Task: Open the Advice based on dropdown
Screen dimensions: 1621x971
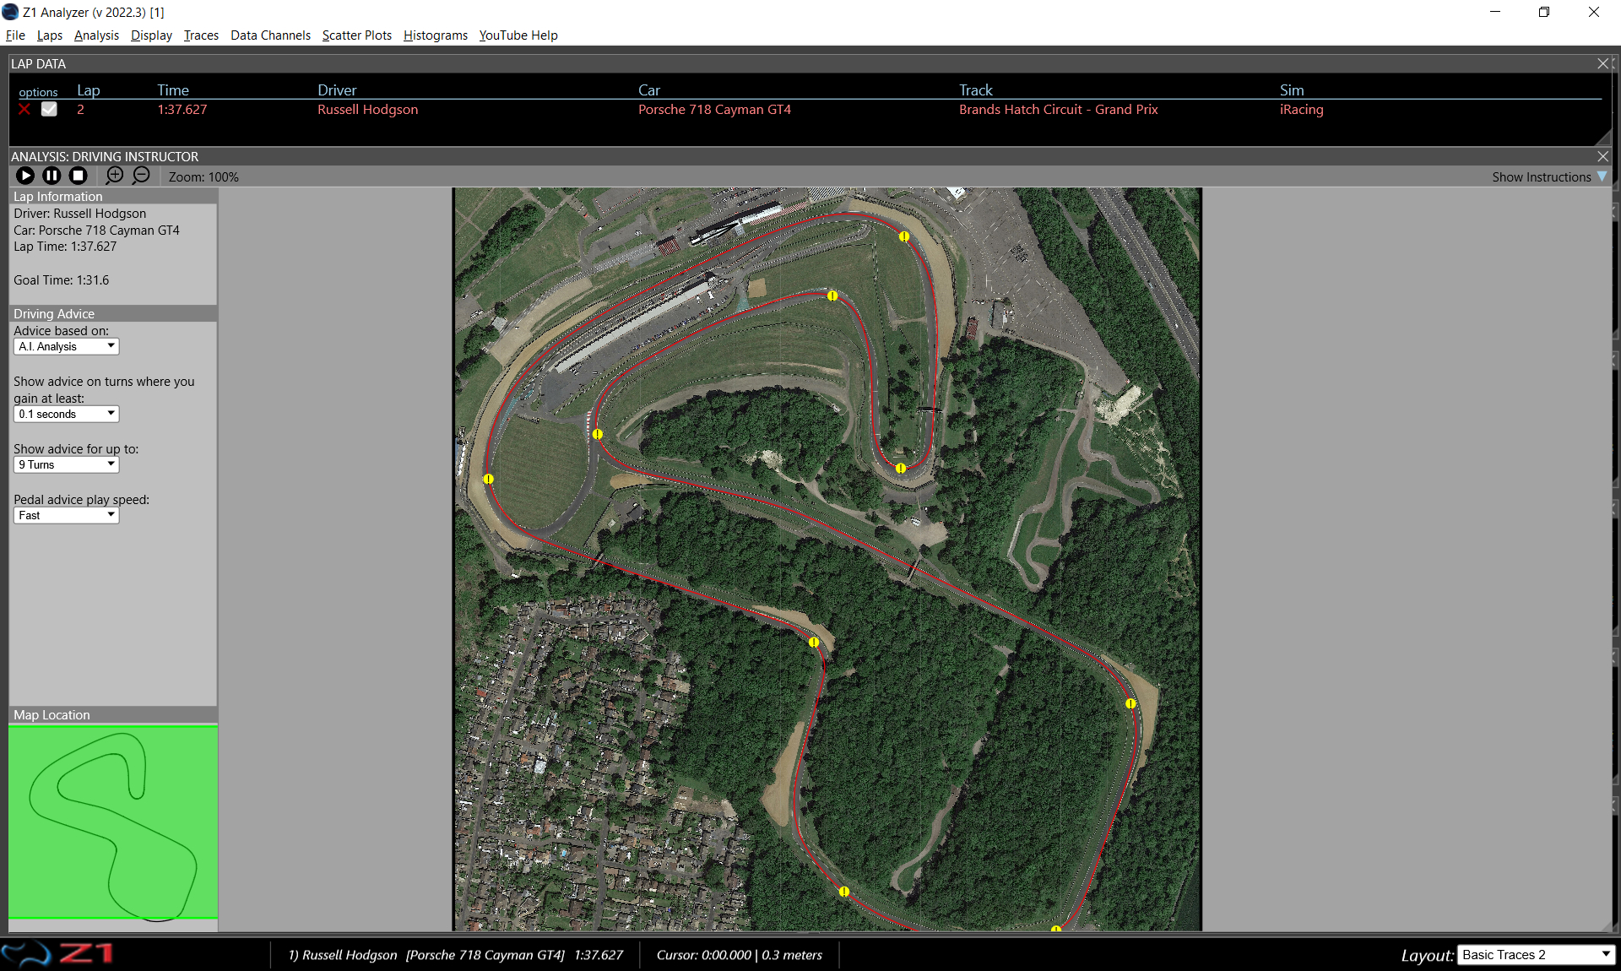Action: (67, 346)
